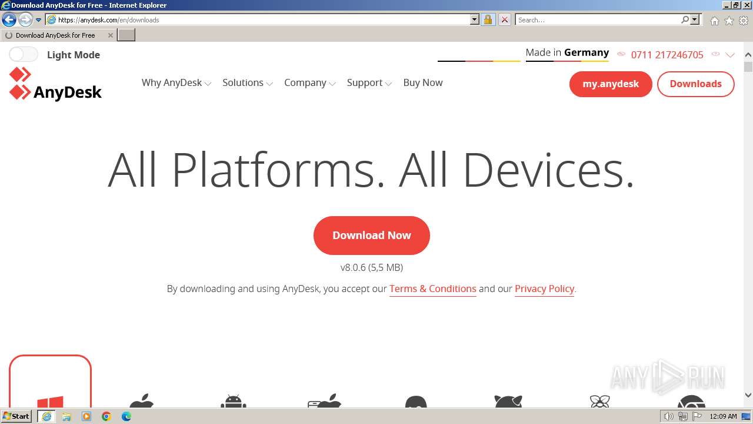Screen dimensions: 753x424
Task: Click the AnyDesk logo
Action: click(x=56, y=84)
